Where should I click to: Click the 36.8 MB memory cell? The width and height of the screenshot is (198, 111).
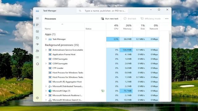[126, 39]
